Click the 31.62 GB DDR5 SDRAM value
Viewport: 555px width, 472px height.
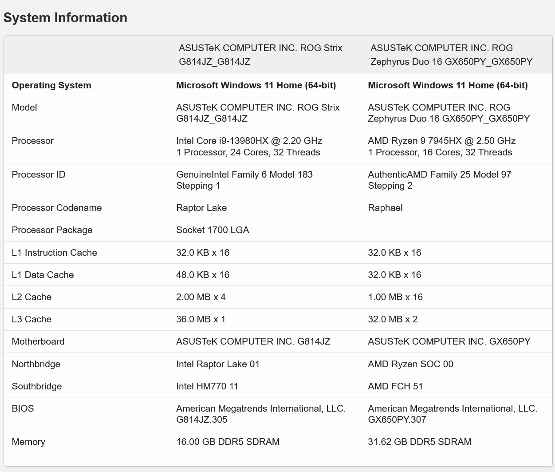coord(420,442)
